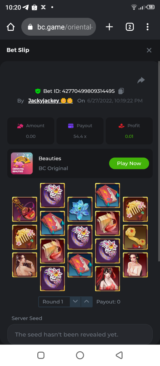
Task: Show open tabs switcher
Action: coord(130,27)
